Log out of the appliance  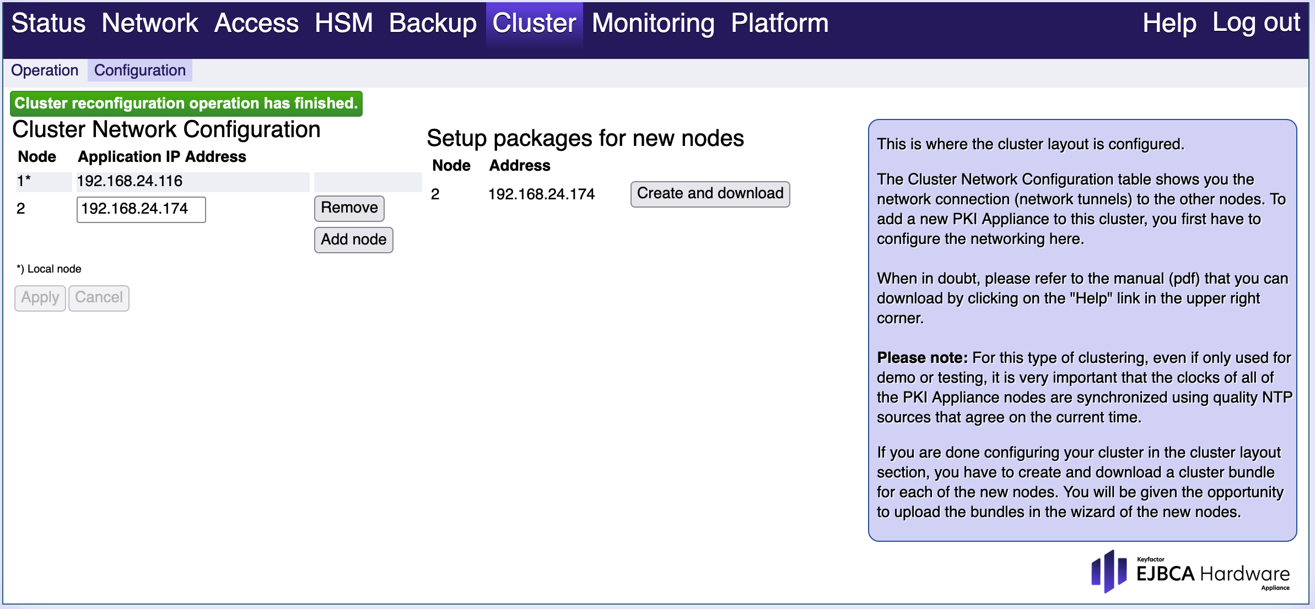(1256, 23)
